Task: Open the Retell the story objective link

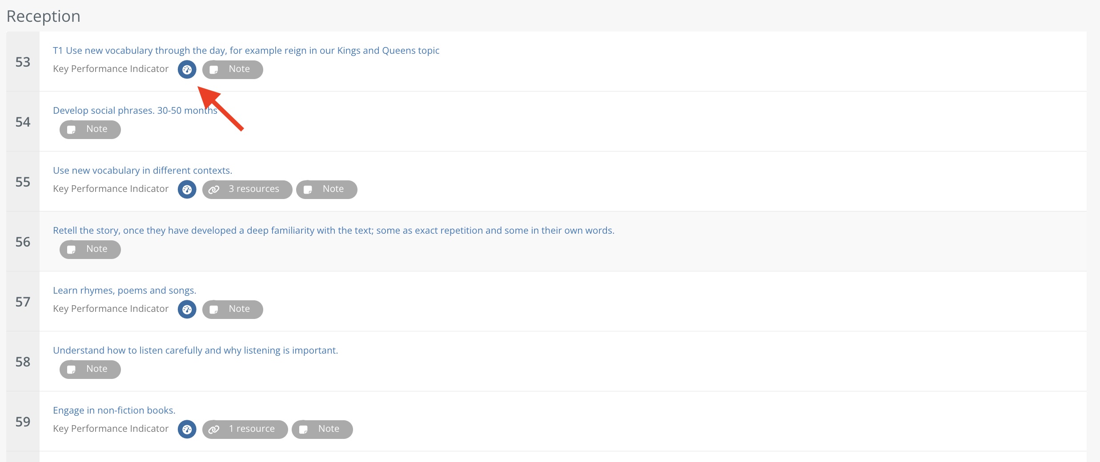Action: coord(333,231)
